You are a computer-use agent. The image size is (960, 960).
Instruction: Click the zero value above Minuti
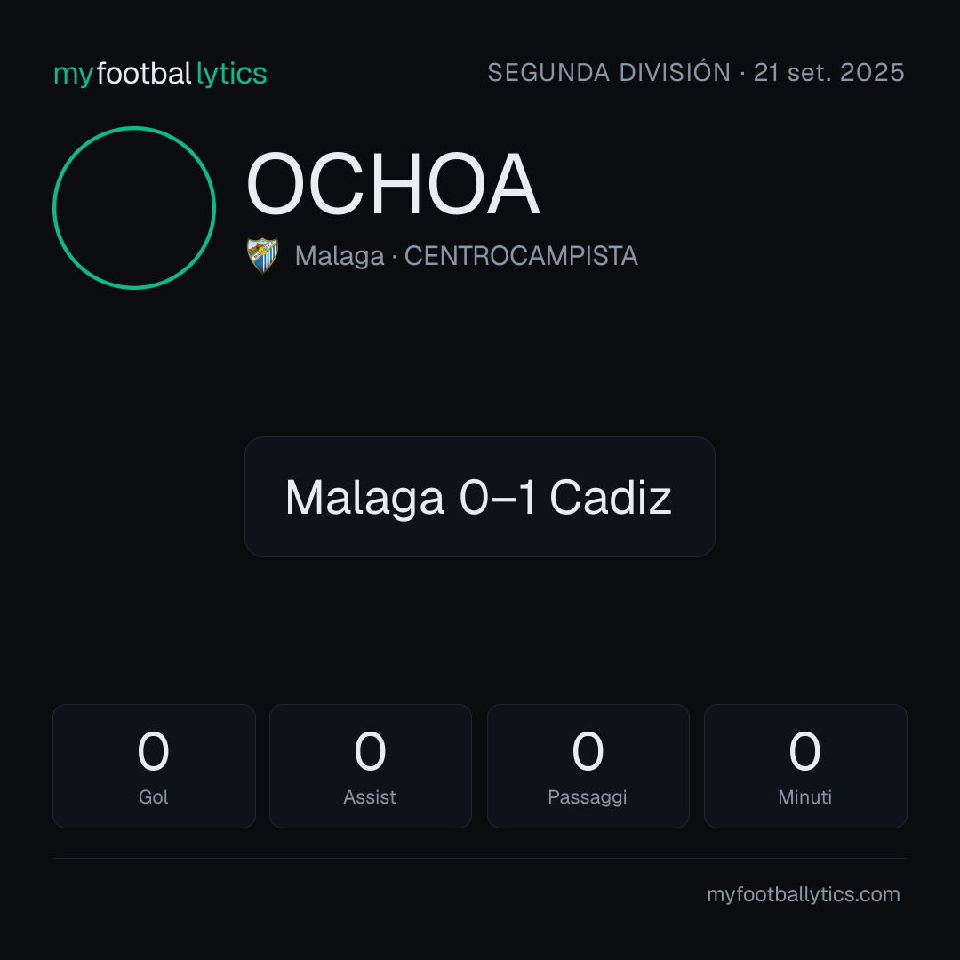(x=804, y=751)
